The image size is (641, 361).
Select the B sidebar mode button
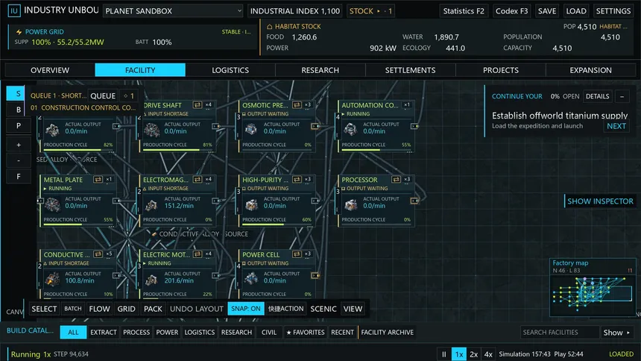18,110
